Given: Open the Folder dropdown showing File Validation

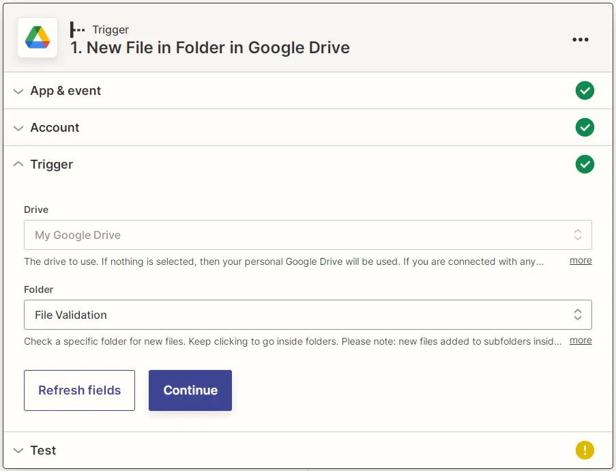Looking at the screenshot, I should point(307,315).
